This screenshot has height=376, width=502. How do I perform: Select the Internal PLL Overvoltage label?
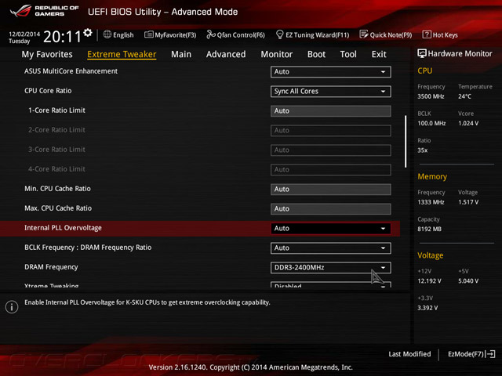pyautogui.click(x=63, y=228)
